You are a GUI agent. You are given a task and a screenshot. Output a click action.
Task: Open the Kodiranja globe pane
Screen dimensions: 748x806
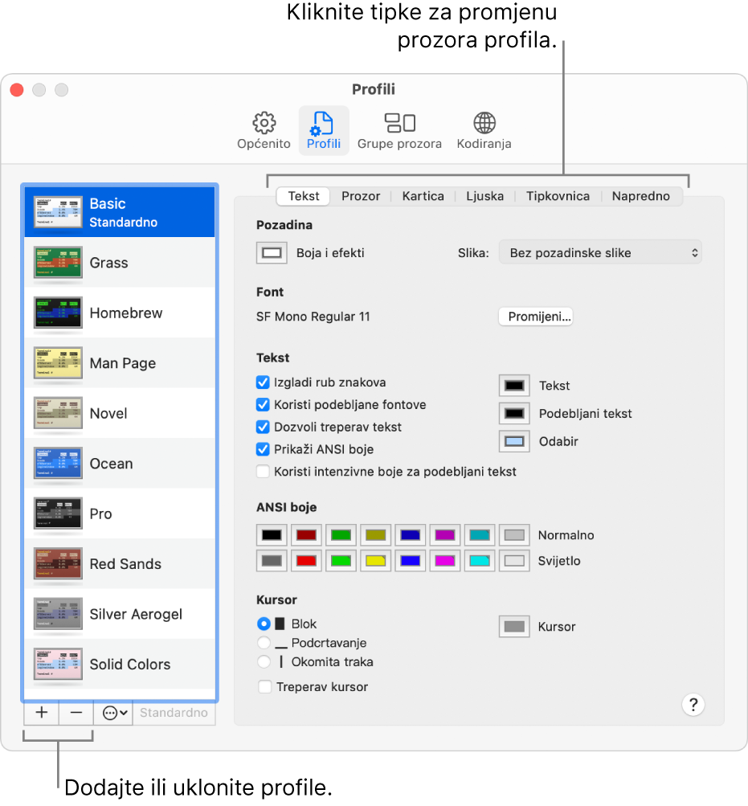(x=484, y=130)
